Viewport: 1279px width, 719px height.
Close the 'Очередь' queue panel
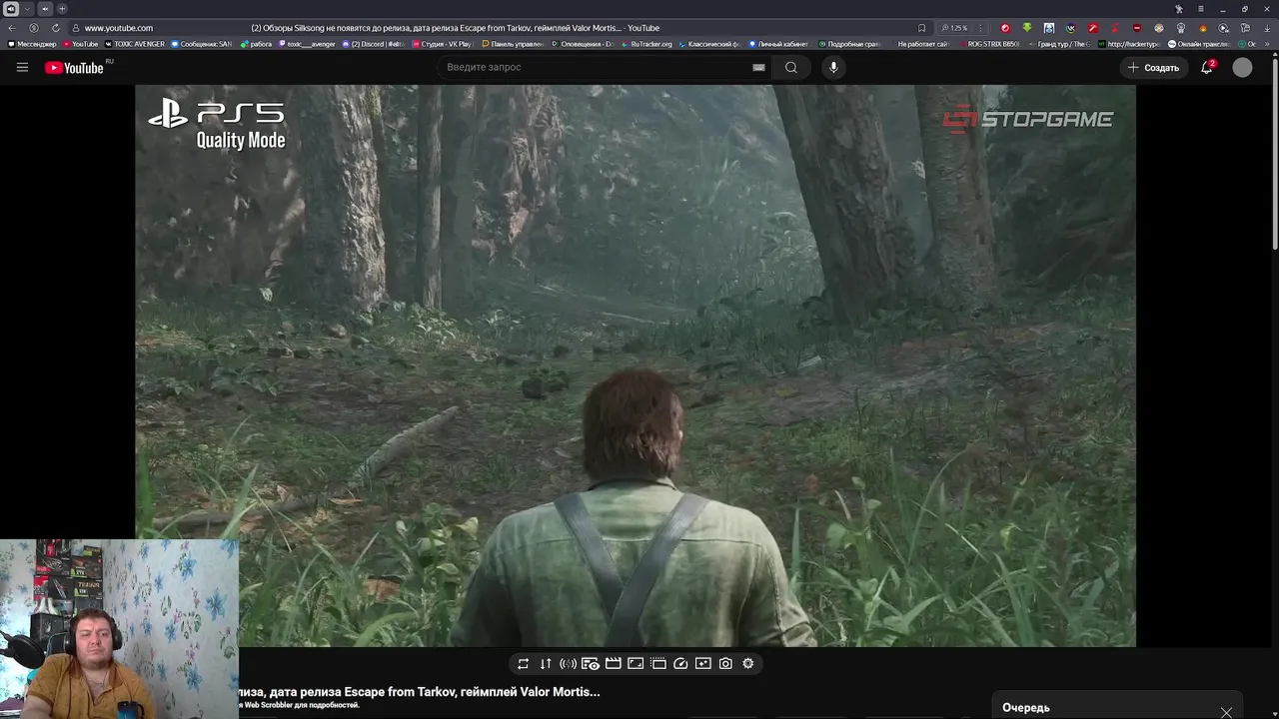point(1226,712)
